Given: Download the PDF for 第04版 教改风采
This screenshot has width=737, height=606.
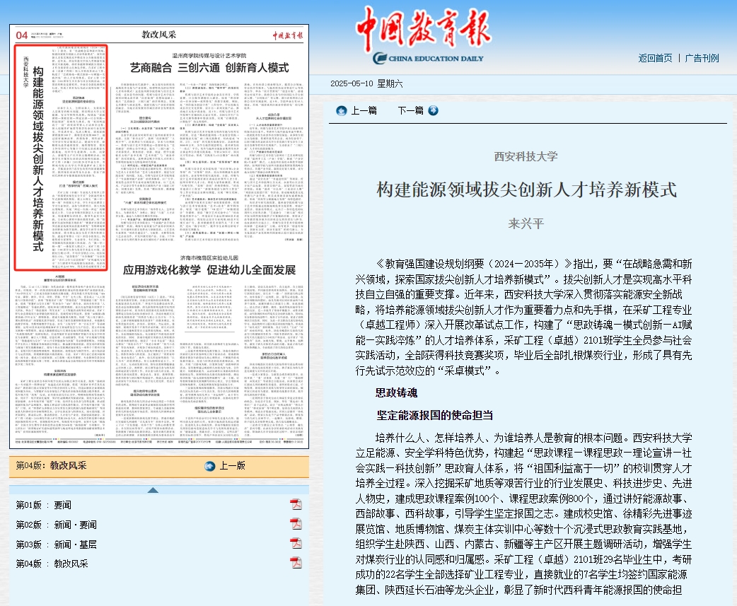Looking at the screenshot, I should click(296, 564).
